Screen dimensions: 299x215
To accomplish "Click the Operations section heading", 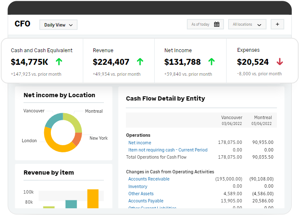I will tap(138, 135).
